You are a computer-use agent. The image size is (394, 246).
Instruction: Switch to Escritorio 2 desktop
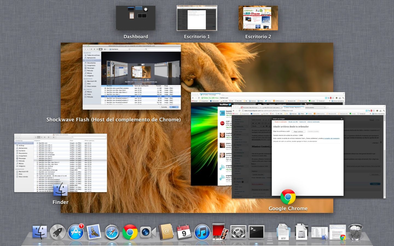(x=258, y=18)
